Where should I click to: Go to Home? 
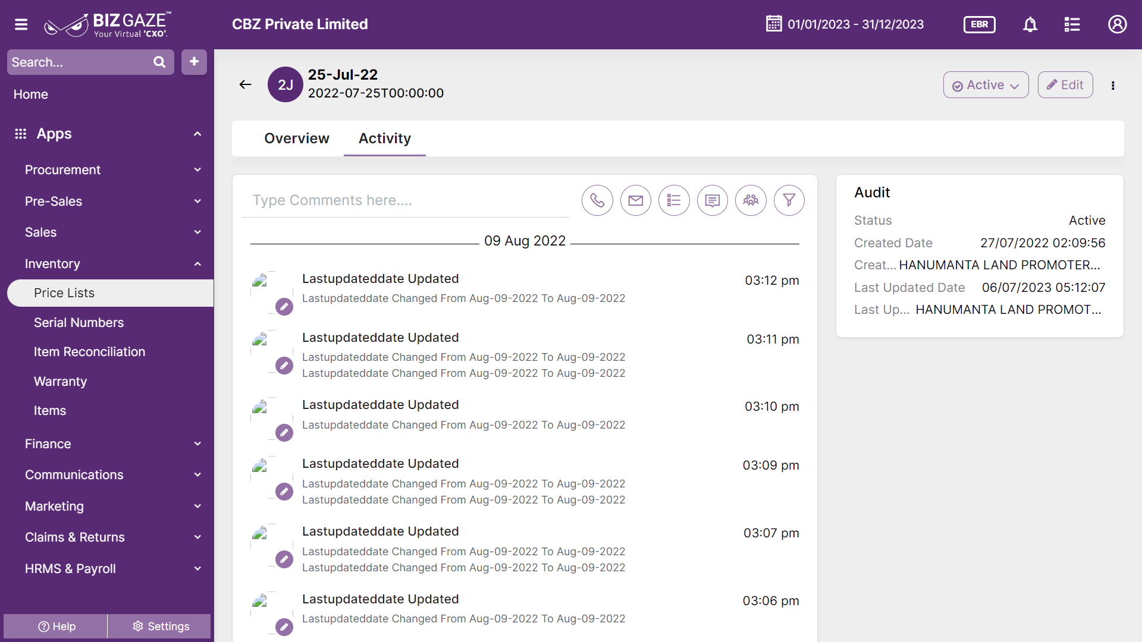pyautogui.click(x=31, y=95)
